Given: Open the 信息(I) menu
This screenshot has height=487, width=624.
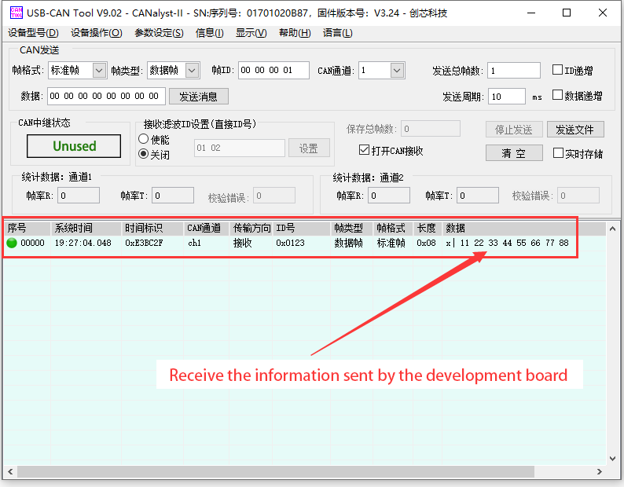Looking at the screenshot, I should pyautogui.click(x=209, y=33).
